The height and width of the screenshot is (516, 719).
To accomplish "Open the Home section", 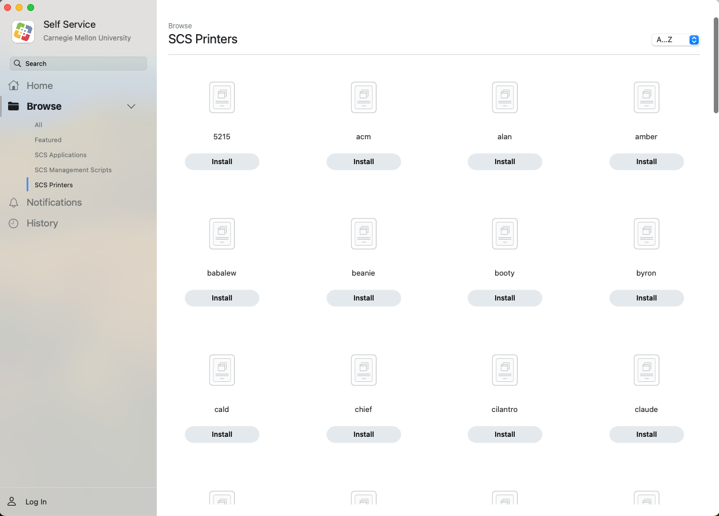I will click(x=39, y=86).
